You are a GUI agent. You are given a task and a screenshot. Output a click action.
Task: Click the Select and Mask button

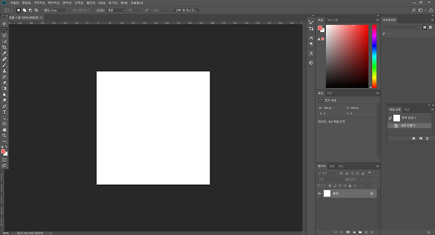click(x=186, y=10)
